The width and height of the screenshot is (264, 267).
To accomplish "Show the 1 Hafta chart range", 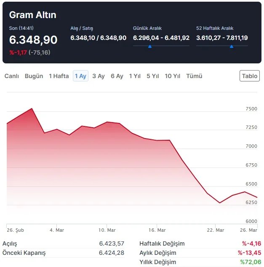I will tap(59, 76).
